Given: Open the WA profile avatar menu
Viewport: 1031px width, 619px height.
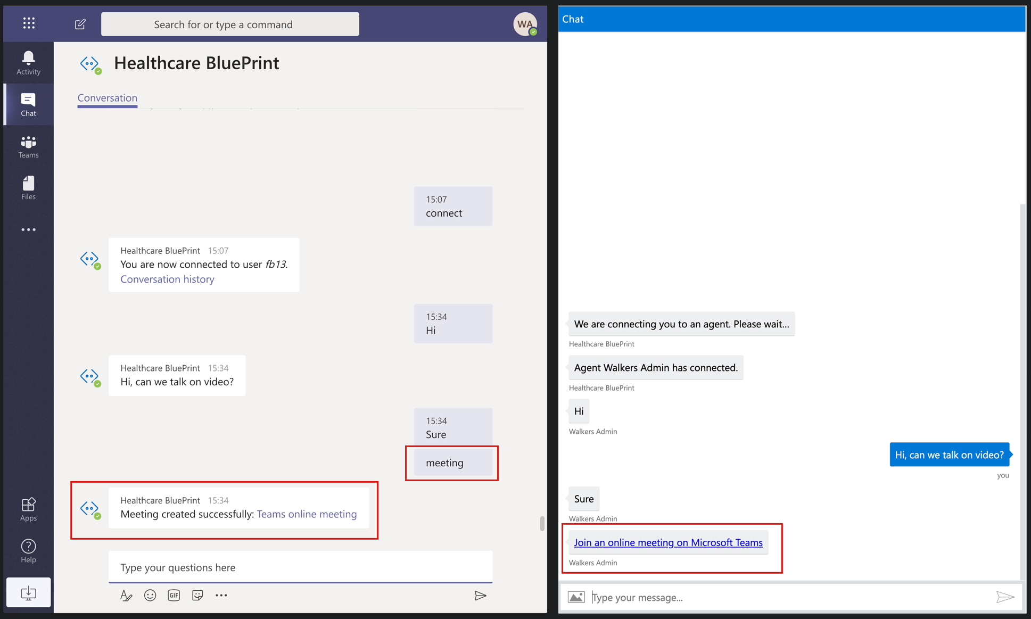Looking at the screenshot, I should pos(525,24).
